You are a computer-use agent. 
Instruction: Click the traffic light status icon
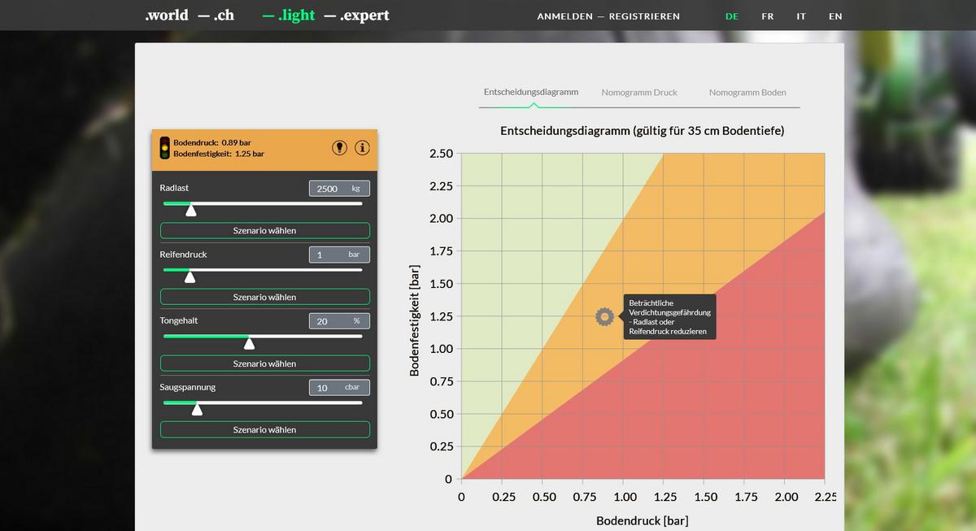click(x=164, y=147)
